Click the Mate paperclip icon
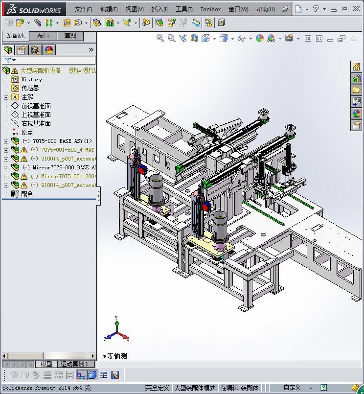Viewport: 364px width, 394px height. [x=38, y=23]
